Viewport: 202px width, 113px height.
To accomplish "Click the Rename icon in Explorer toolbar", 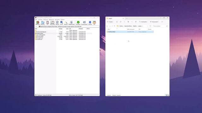I will [128, 22].
